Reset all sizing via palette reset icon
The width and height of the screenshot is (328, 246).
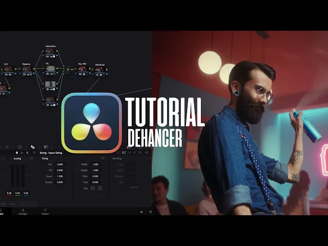(147, 153)
